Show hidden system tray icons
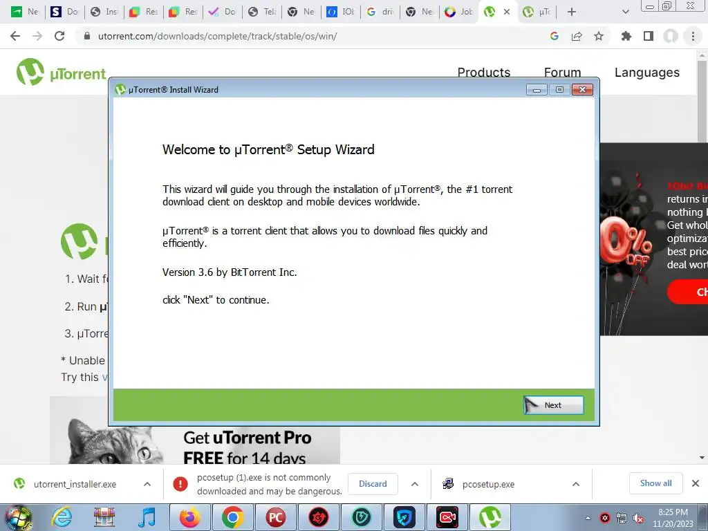Image resolution: width=708 pixels, height=531 pixels. click(588, 518)
